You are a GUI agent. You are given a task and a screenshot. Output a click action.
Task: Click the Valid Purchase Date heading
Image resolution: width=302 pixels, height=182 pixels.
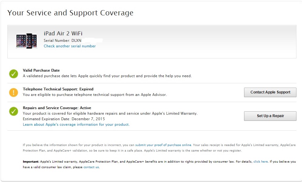click(41, 70)
